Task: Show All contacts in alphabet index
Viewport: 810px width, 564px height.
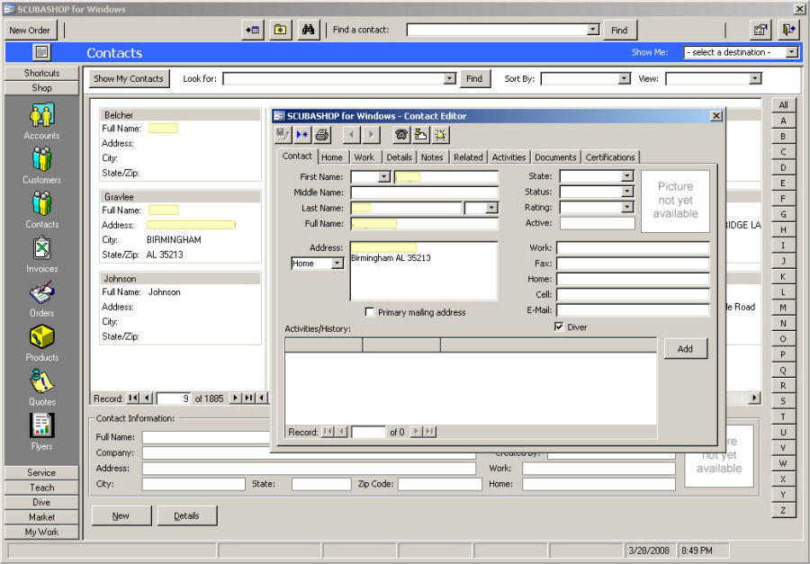Action: (x=783, y=105)
